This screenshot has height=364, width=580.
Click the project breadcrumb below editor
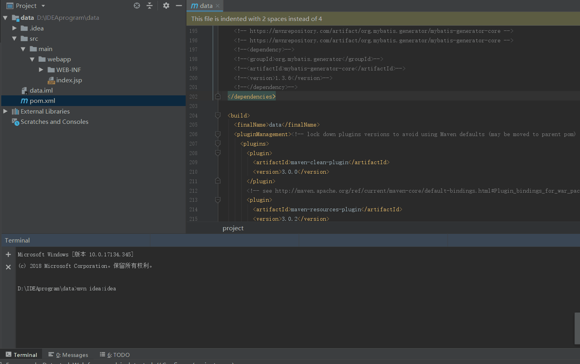233,228
